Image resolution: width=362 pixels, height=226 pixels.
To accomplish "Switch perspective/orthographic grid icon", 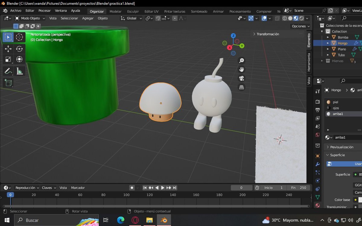I will tap(242, 87).
